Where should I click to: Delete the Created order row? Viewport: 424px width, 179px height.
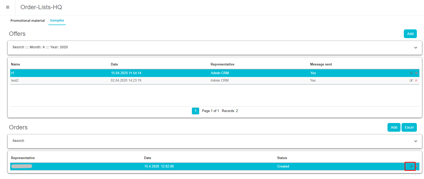click(x=417, y=166)
